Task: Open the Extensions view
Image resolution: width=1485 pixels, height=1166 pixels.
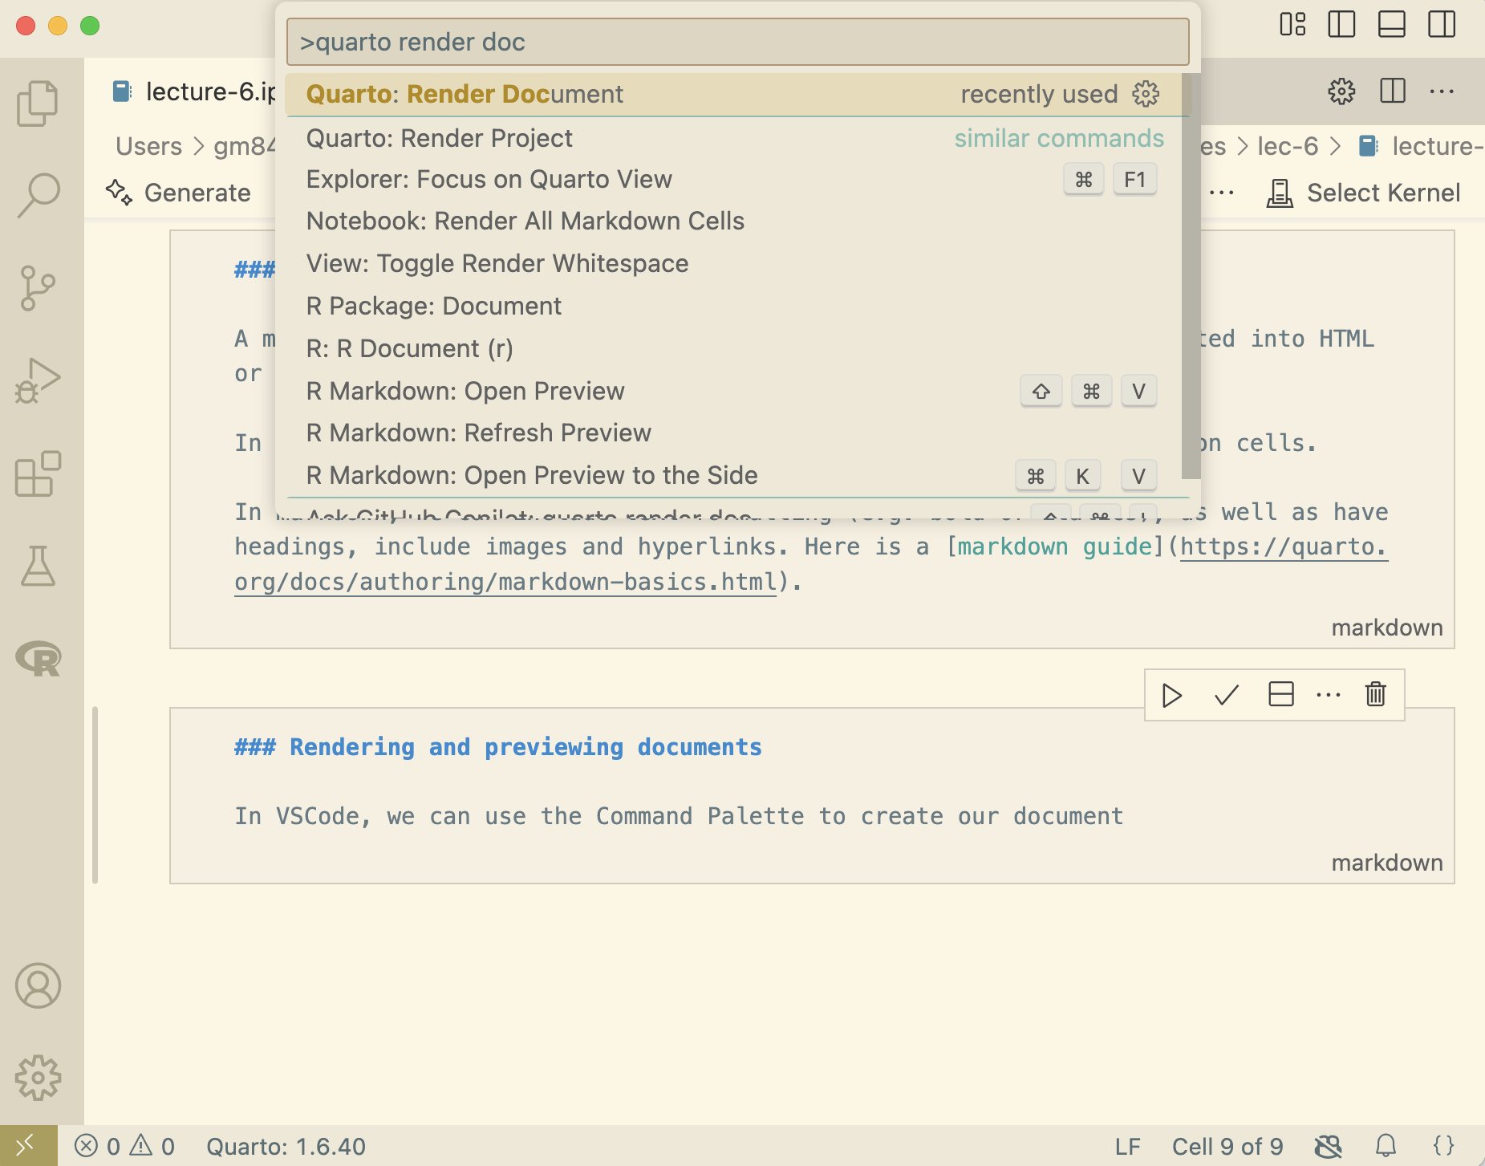Action: (38, 473)
